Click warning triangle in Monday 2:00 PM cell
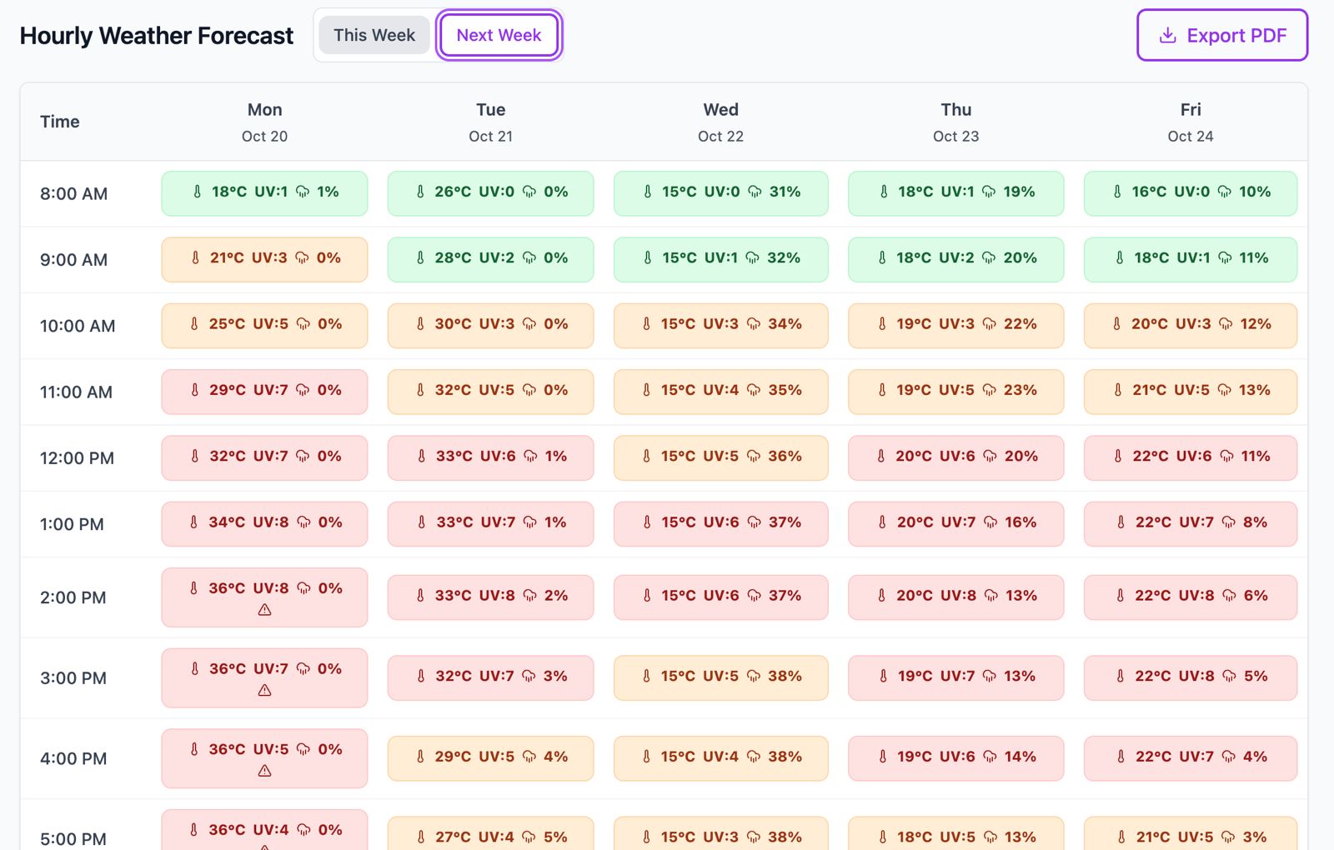The height and width of the screenshot is (850, 1334). pos(264,610)
